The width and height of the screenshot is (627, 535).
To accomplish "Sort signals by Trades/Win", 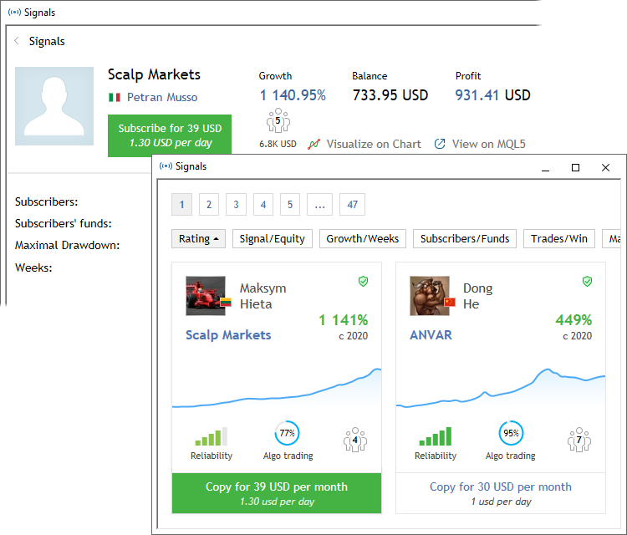I will click(x=559, y=239).
